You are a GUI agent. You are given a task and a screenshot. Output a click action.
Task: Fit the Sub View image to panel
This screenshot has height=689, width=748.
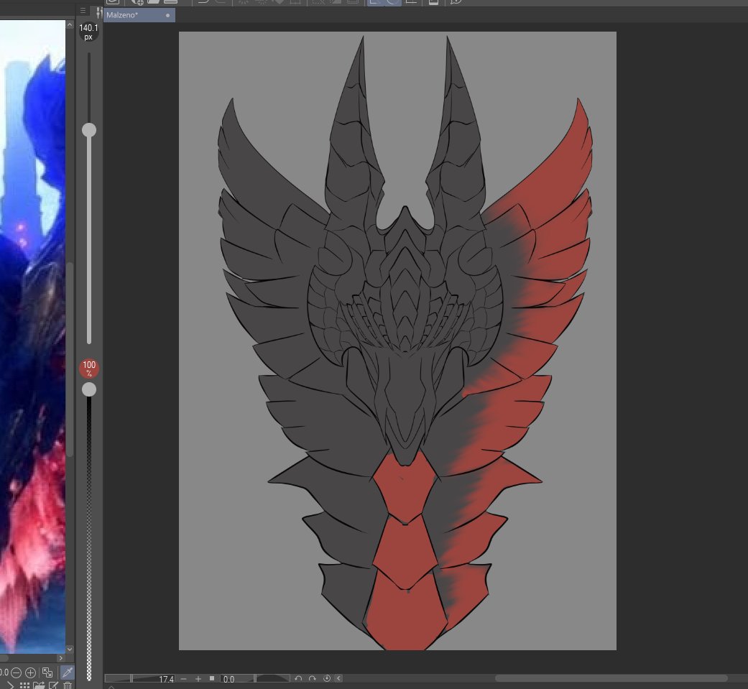tap(47, 672)
